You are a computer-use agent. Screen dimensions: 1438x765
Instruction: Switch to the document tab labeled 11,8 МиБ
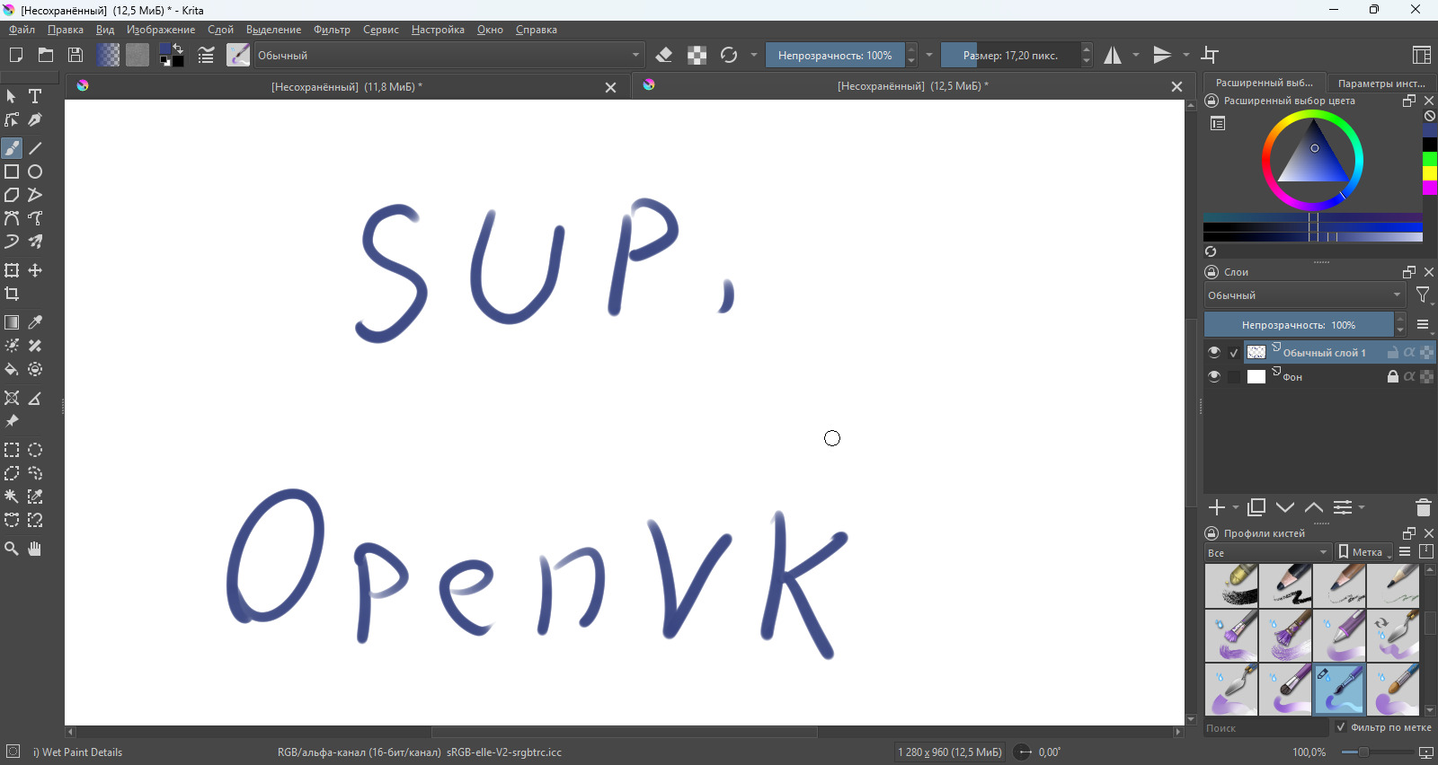[x=346, y=87]
